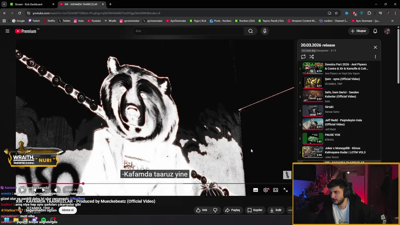
Task: Click the address bar URL
Action: point(96,13)
